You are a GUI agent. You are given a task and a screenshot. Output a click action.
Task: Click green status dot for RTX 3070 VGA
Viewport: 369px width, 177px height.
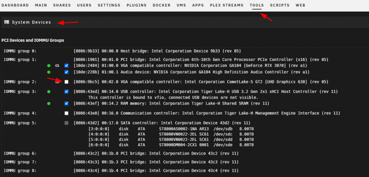tap(49, 66)
